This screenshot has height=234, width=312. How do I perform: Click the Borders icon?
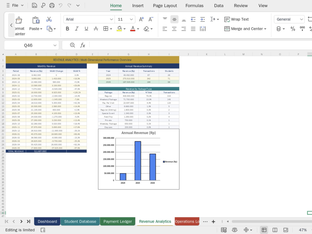point(106,29)
